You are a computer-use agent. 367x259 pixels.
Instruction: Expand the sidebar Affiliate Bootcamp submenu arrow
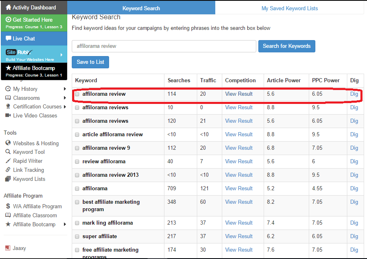point(65,224)
